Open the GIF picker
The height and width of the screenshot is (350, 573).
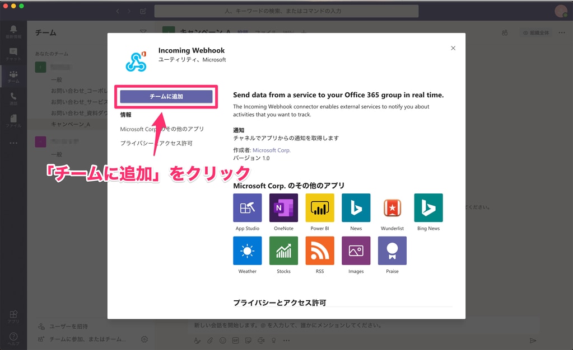pos(235,340)
